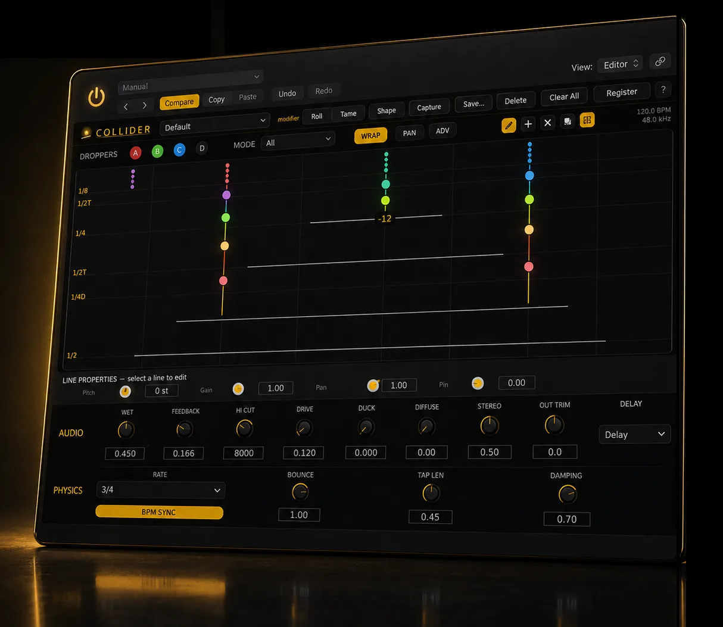Click the OUT TRIM knob
Viewport: 723px width, 627px height.
[554, 425]
